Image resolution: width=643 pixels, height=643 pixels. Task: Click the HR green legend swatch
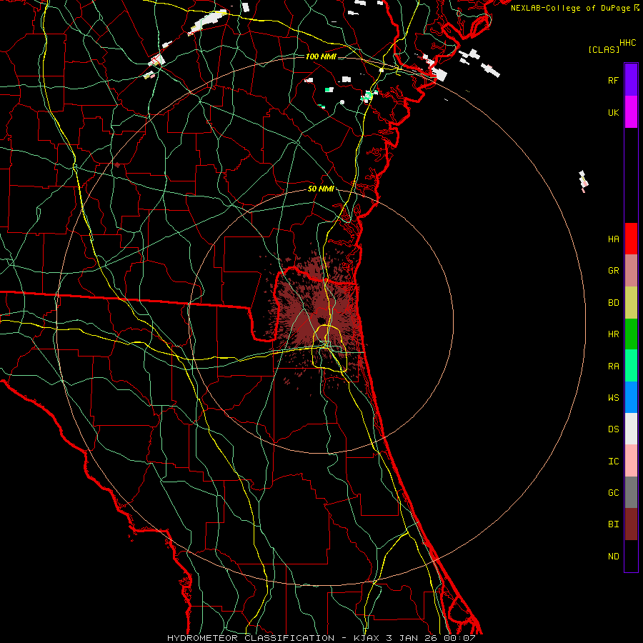coord(631,334)
